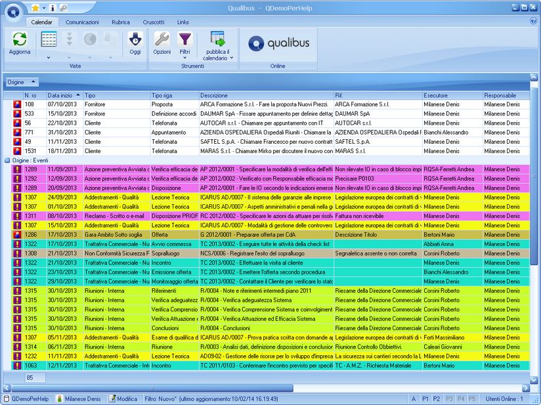Toggle the A button in status bar

tap(414, 399)
